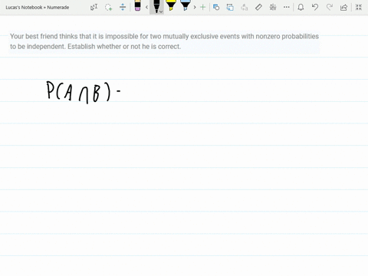This screenshot has width=368, height=276.
Task: Open black pen options dropdown arrow
Action: (x=161, y=11)
